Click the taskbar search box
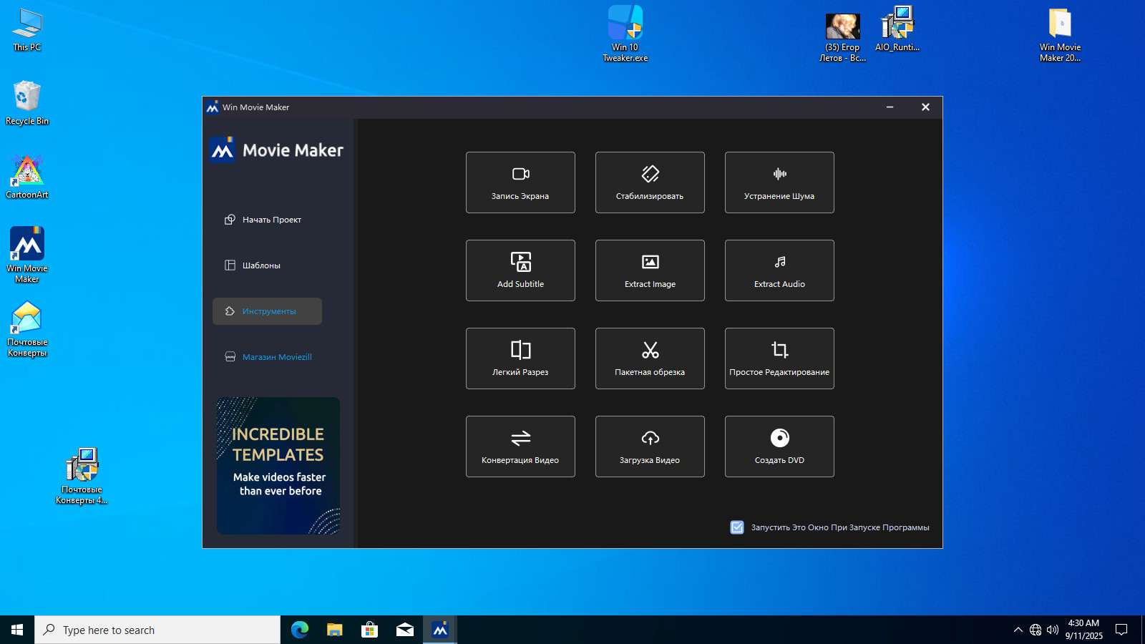The image size is (1145, 644). [157, 630]
